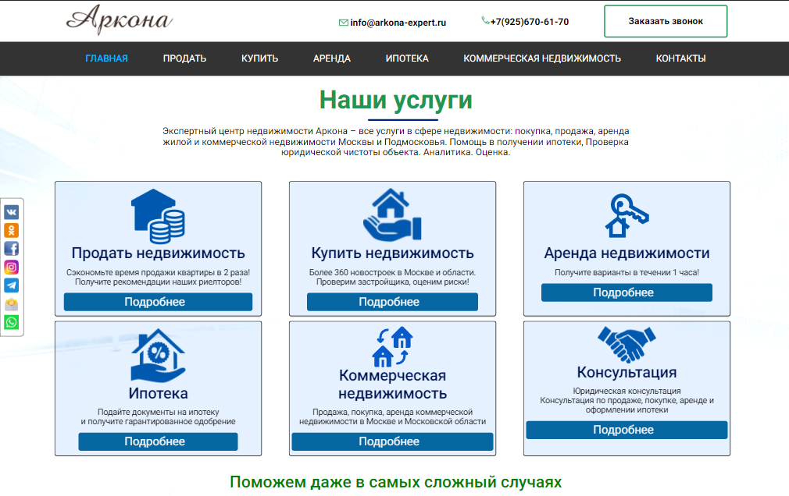Open the WhatsApp social icon
The height and width of the screenshot is (496, 789).
tap(12, 322)
